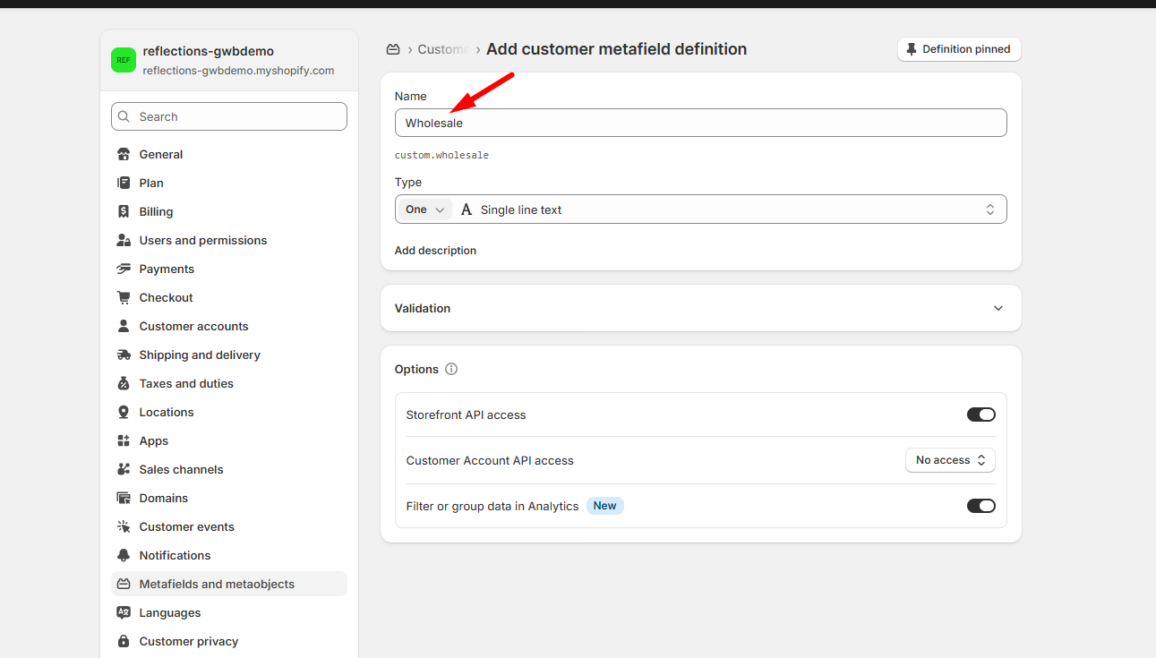Turn off Filter or group data in Analytics
This screenshot has width=1156, height=658.
[980, 506]
